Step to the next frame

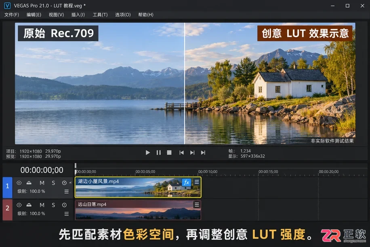point(192,152)
